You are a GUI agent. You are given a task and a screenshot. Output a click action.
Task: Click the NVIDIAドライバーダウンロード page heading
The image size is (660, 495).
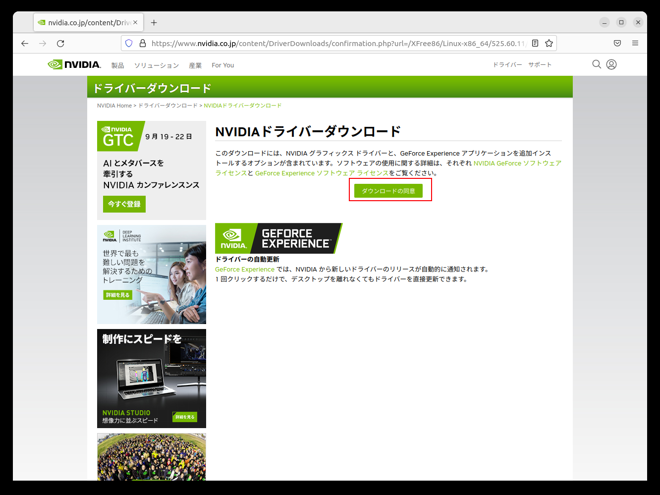coord(308,132)
